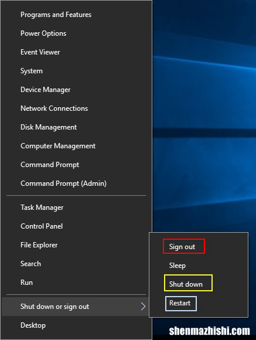This screenshot has width=256, height=340.
Task: Open Network Connections
Action: [76, 108]
